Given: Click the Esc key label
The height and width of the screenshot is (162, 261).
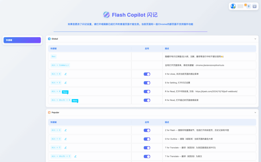Looking at the screenshot, I should [x=54, y=56].
